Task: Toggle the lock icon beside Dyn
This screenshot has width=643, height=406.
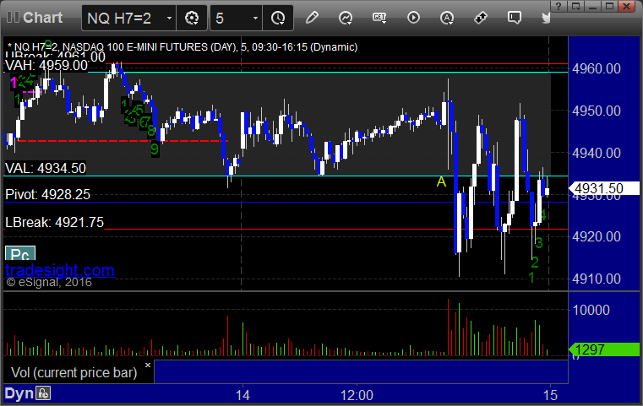Action: click(x=43, y=393)
